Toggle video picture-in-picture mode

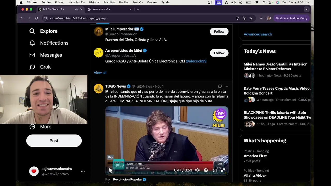(215, 170)
